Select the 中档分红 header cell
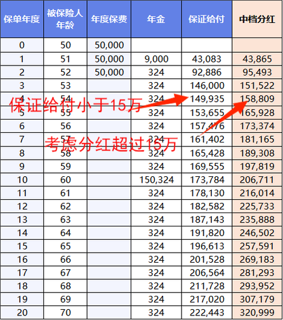This screenshot has width=283, height=320. point(257,19)
